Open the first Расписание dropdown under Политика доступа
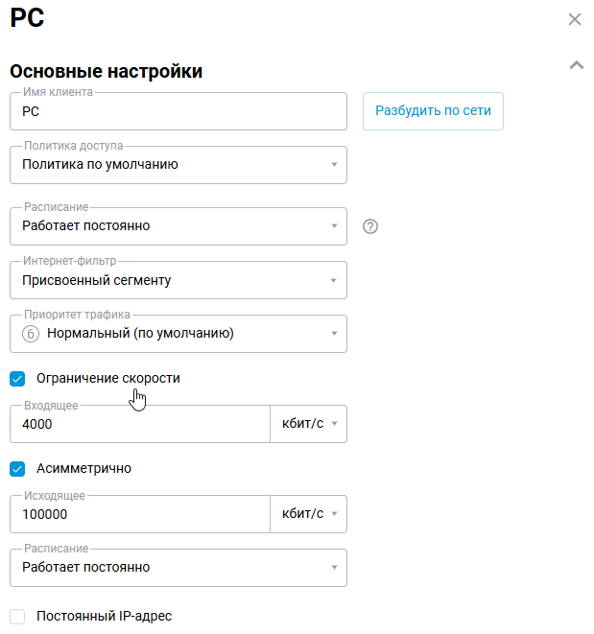The image size is (594, 634). (x=178, y=226)
